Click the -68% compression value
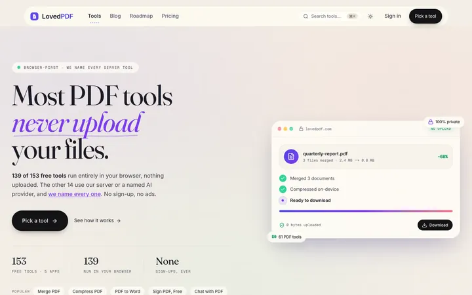Image resolution: width=472 pixels, height=295 pixels. 442,157
